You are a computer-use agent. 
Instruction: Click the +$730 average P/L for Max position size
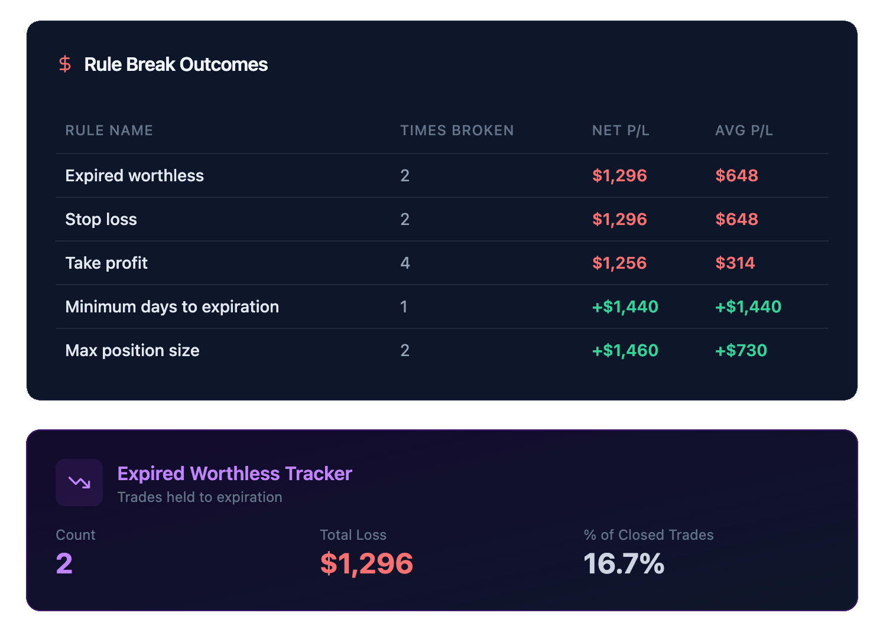point(741,350)
